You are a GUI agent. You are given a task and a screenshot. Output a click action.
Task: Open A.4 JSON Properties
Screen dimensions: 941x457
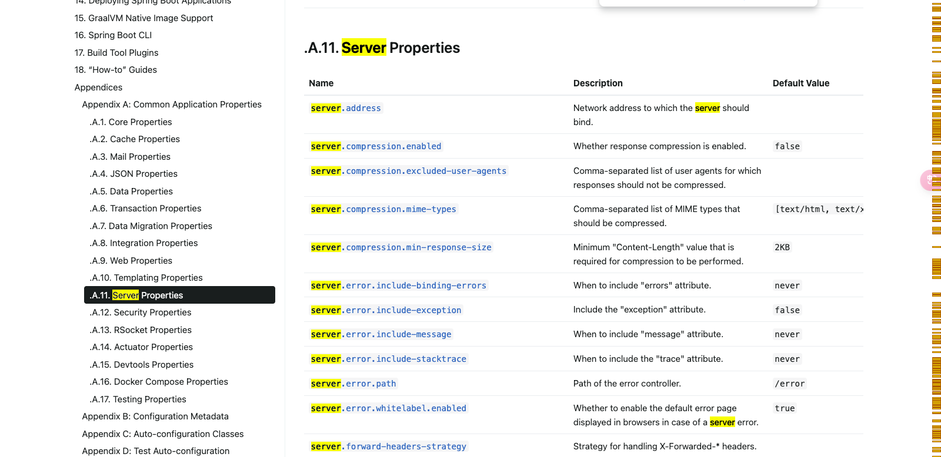134,174
